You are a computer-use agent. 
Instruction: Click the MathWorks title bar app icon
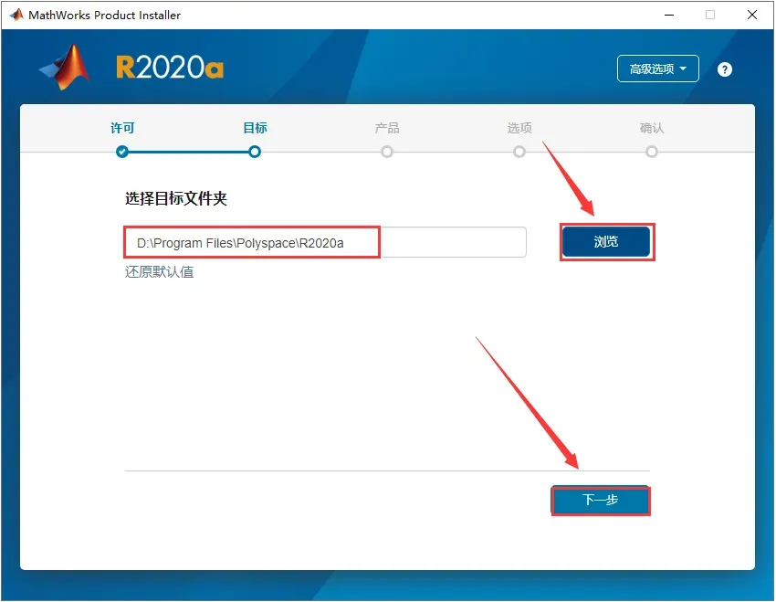tap(16, 15)
